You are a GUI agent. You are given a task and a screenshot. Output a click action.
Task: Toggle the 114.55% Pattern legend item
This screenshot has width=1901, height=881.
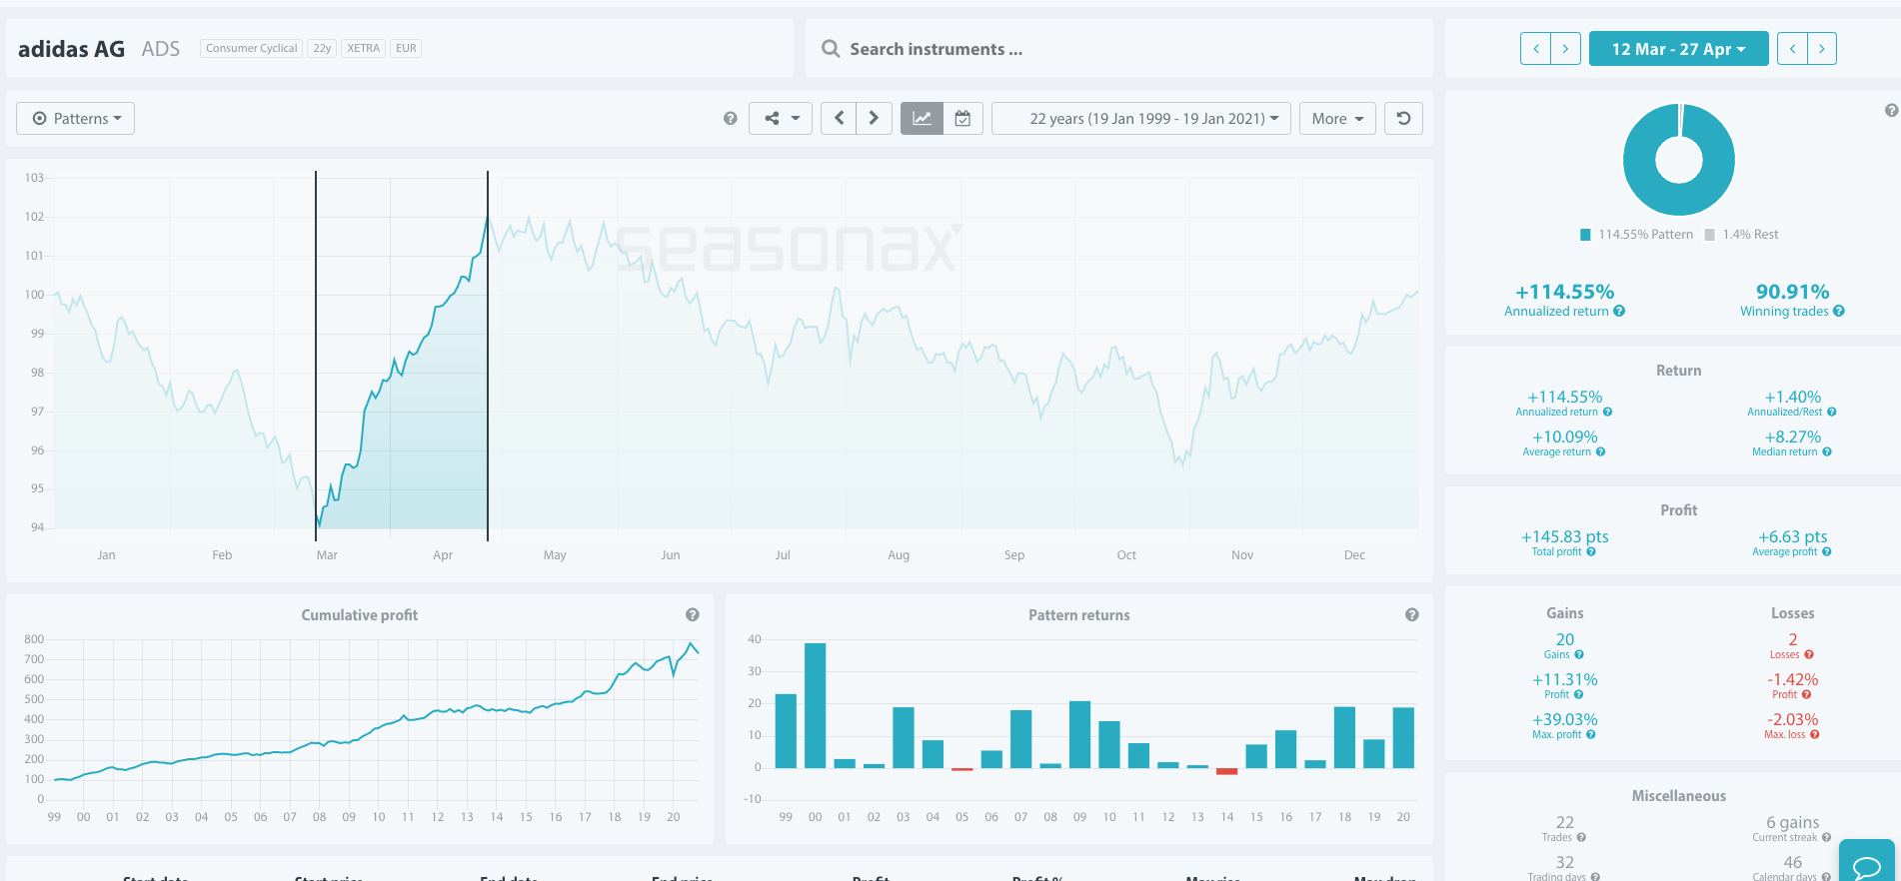pyautogui.click(x=1636, y=235)
